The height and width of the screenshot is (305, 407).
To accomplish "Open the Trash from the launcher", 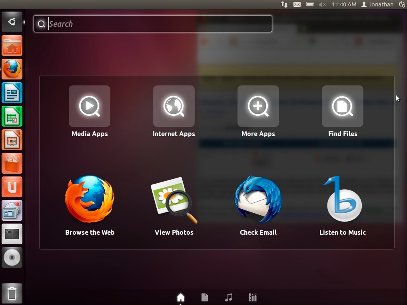I will click(12, 293).
